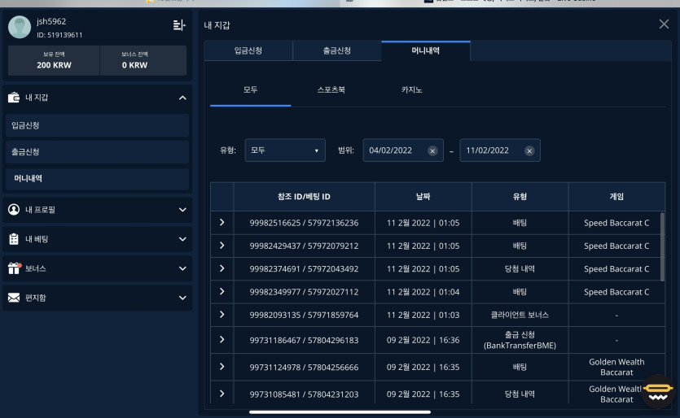Expand row 99731124978 / 57804256666
The height and width of the screenshot is (418, 680).
(x=222, y=367)
